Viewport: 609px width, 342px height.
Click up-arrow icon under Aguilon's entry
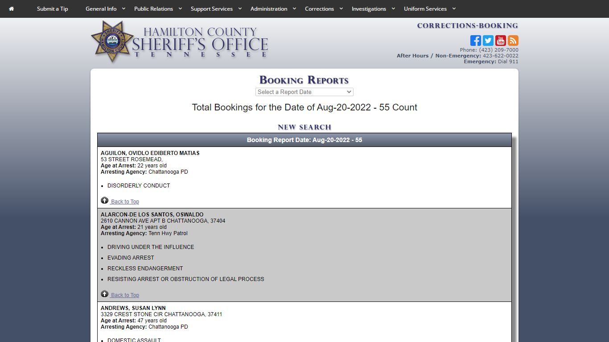105,200
